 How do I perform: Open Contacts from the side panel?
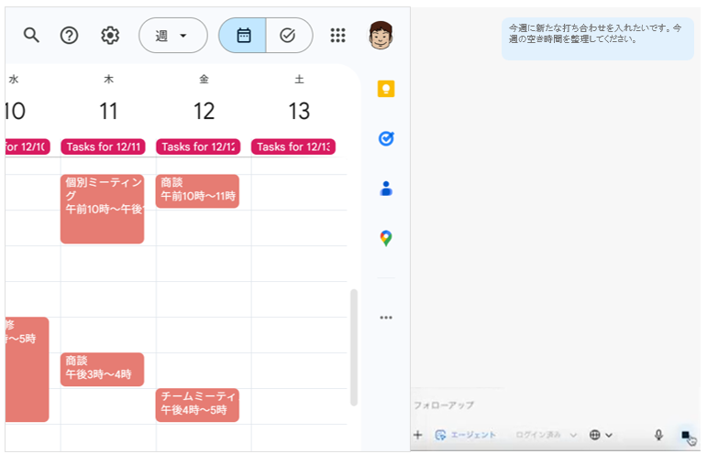pos(386,189)
